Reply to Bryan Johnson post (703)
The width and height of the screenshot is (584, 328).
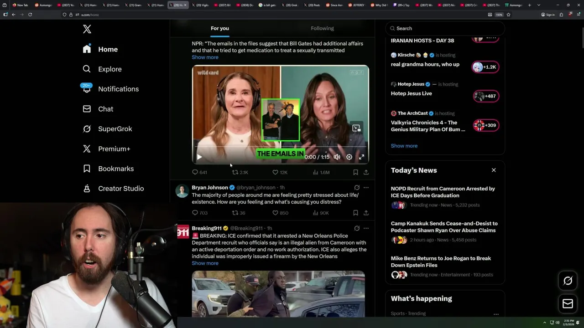tap(200, 213)
